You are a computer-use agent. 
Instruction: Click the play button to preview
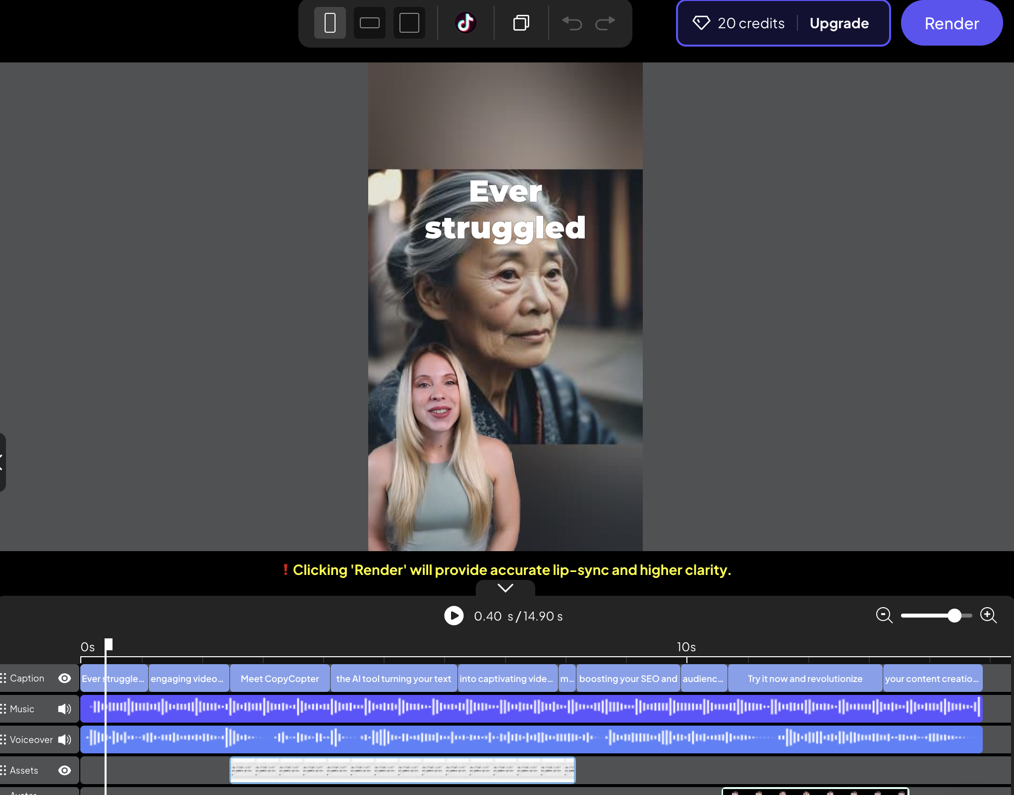coord(453,616)
